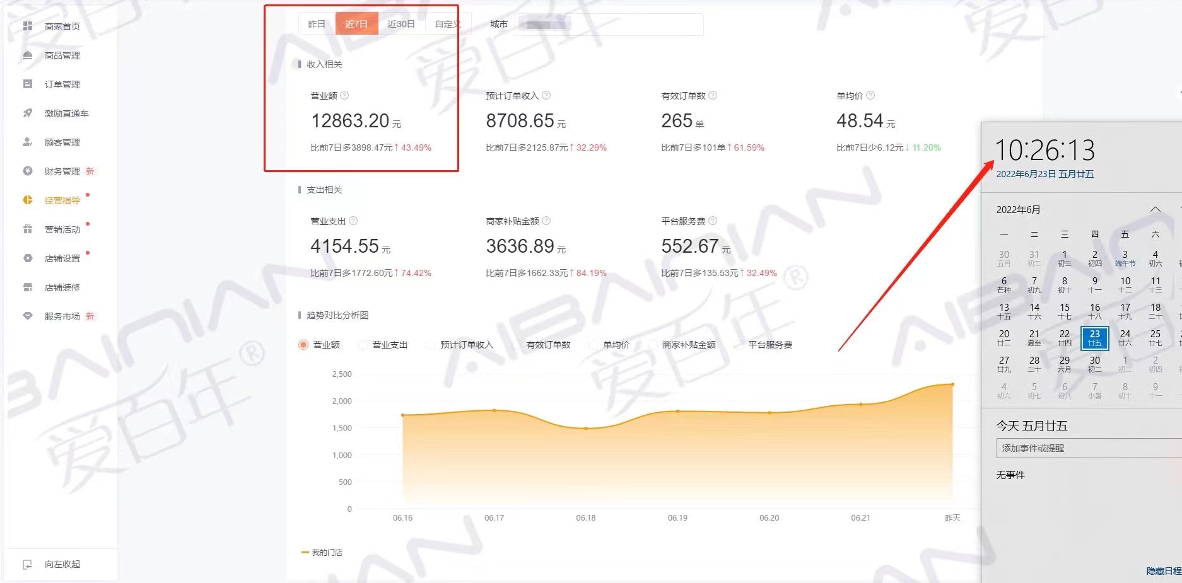Select the 营业额 radio button
This screenshot has height=583, width=1182.
click(x=303, y=345)
